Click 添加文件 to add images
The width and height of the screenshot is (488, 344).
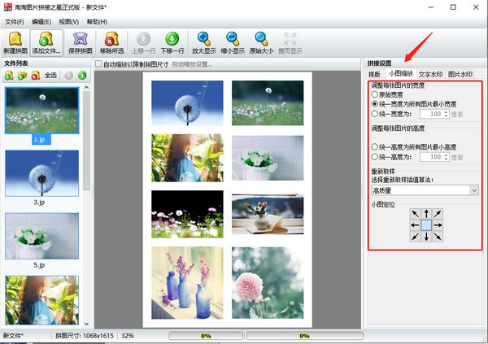(x=46, y=42)
